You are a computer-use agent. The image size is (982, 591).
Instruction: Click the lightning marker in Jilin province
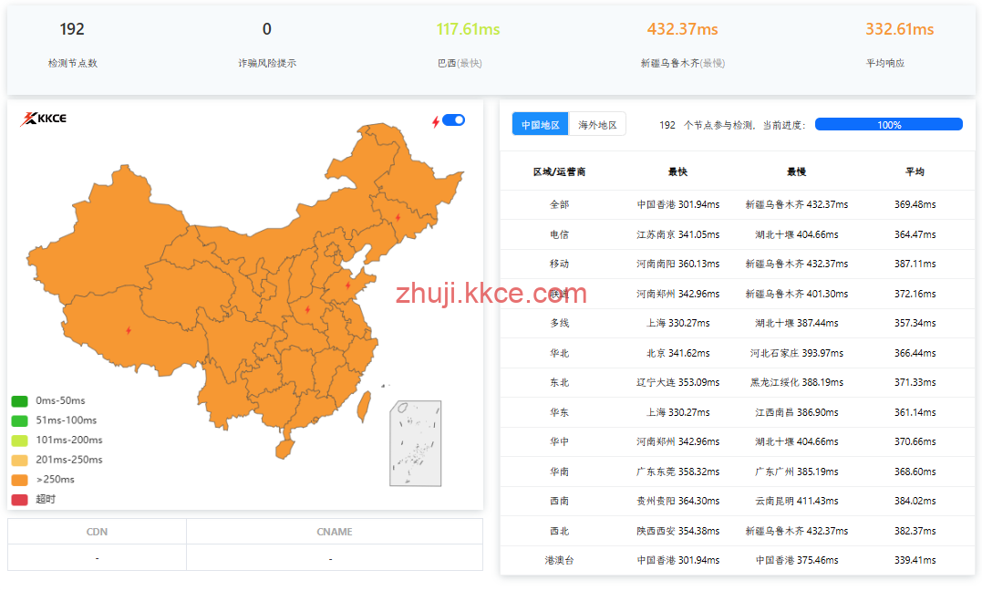398,217
